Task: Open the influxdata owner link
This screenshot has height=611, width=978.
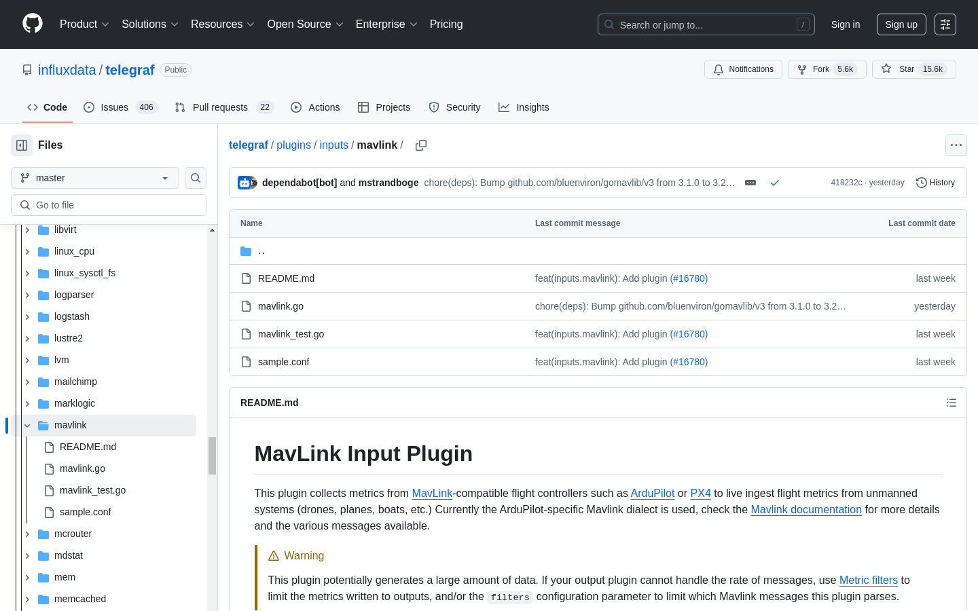Action: pyautogui.click(x=67, y=70)
